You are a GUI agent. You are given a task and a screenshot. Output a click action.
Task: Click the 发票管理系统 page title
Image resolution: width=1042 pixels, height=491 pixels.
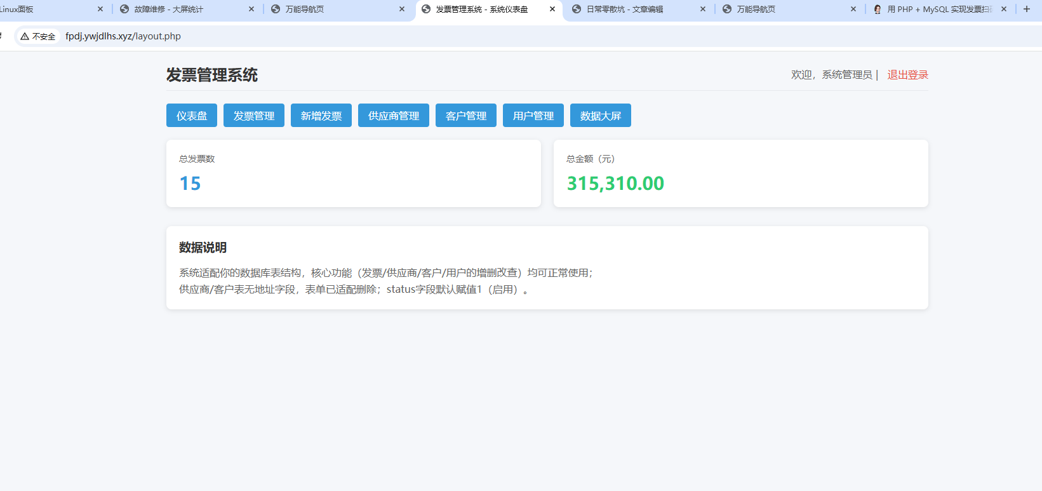[212, 75]
